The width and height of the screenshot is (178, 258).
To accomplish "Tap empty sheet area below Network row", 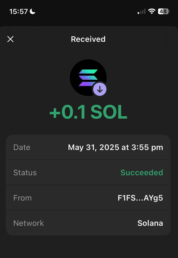I will click(x=89, y=247).
